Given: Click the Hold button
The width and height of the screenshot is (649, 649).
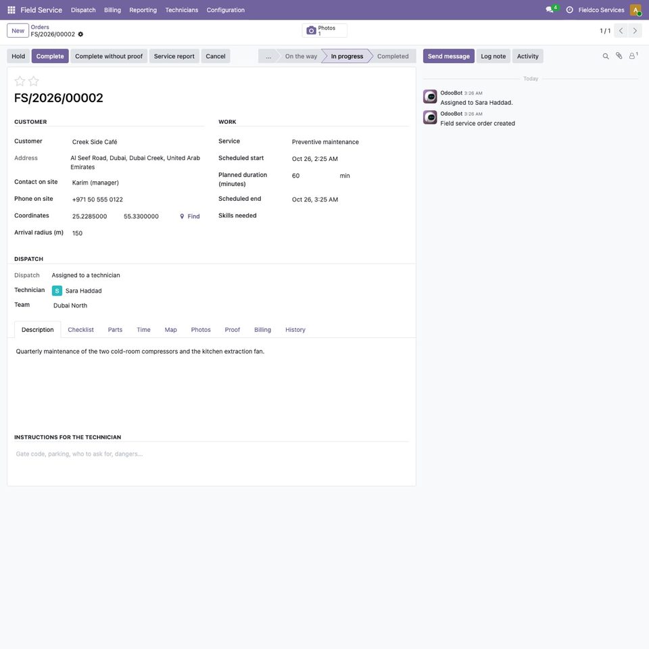Looking at the screenshot, I should tap(18, 56).
